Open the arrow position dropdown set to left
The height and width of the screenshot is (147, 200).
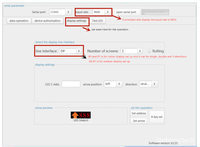tap(113, 84)
